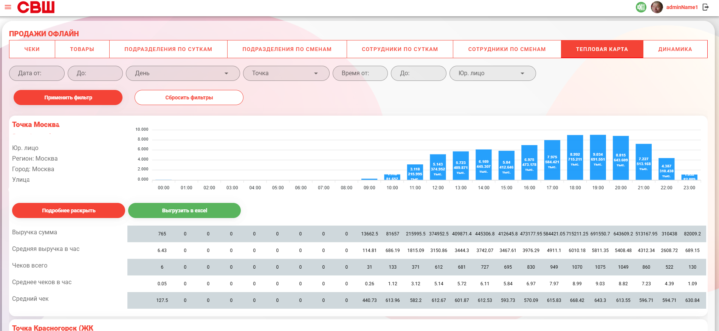Click the green Excel export icon in header
The image size is (719, 331).
[641, 7]
